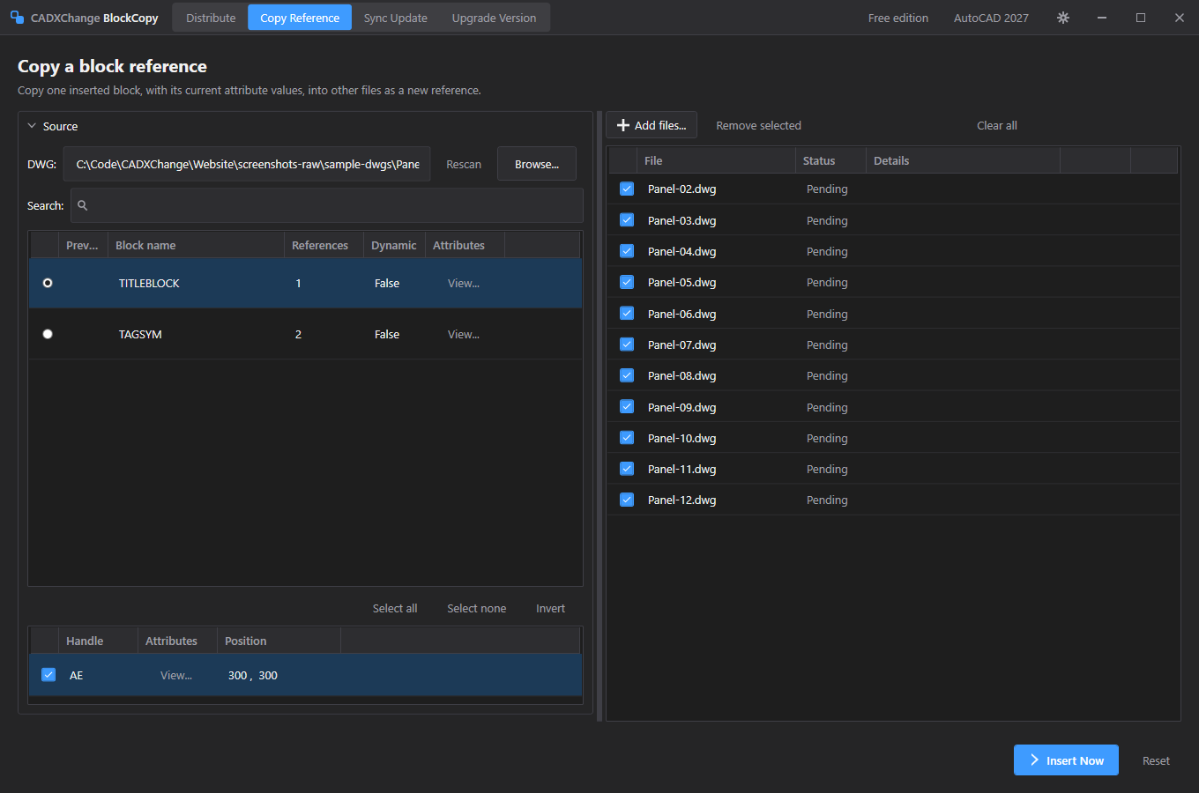Screen dimensions: 1199x793
Task: Toggle the Panel-05.dwg checkbox
Action: (627, 282)
